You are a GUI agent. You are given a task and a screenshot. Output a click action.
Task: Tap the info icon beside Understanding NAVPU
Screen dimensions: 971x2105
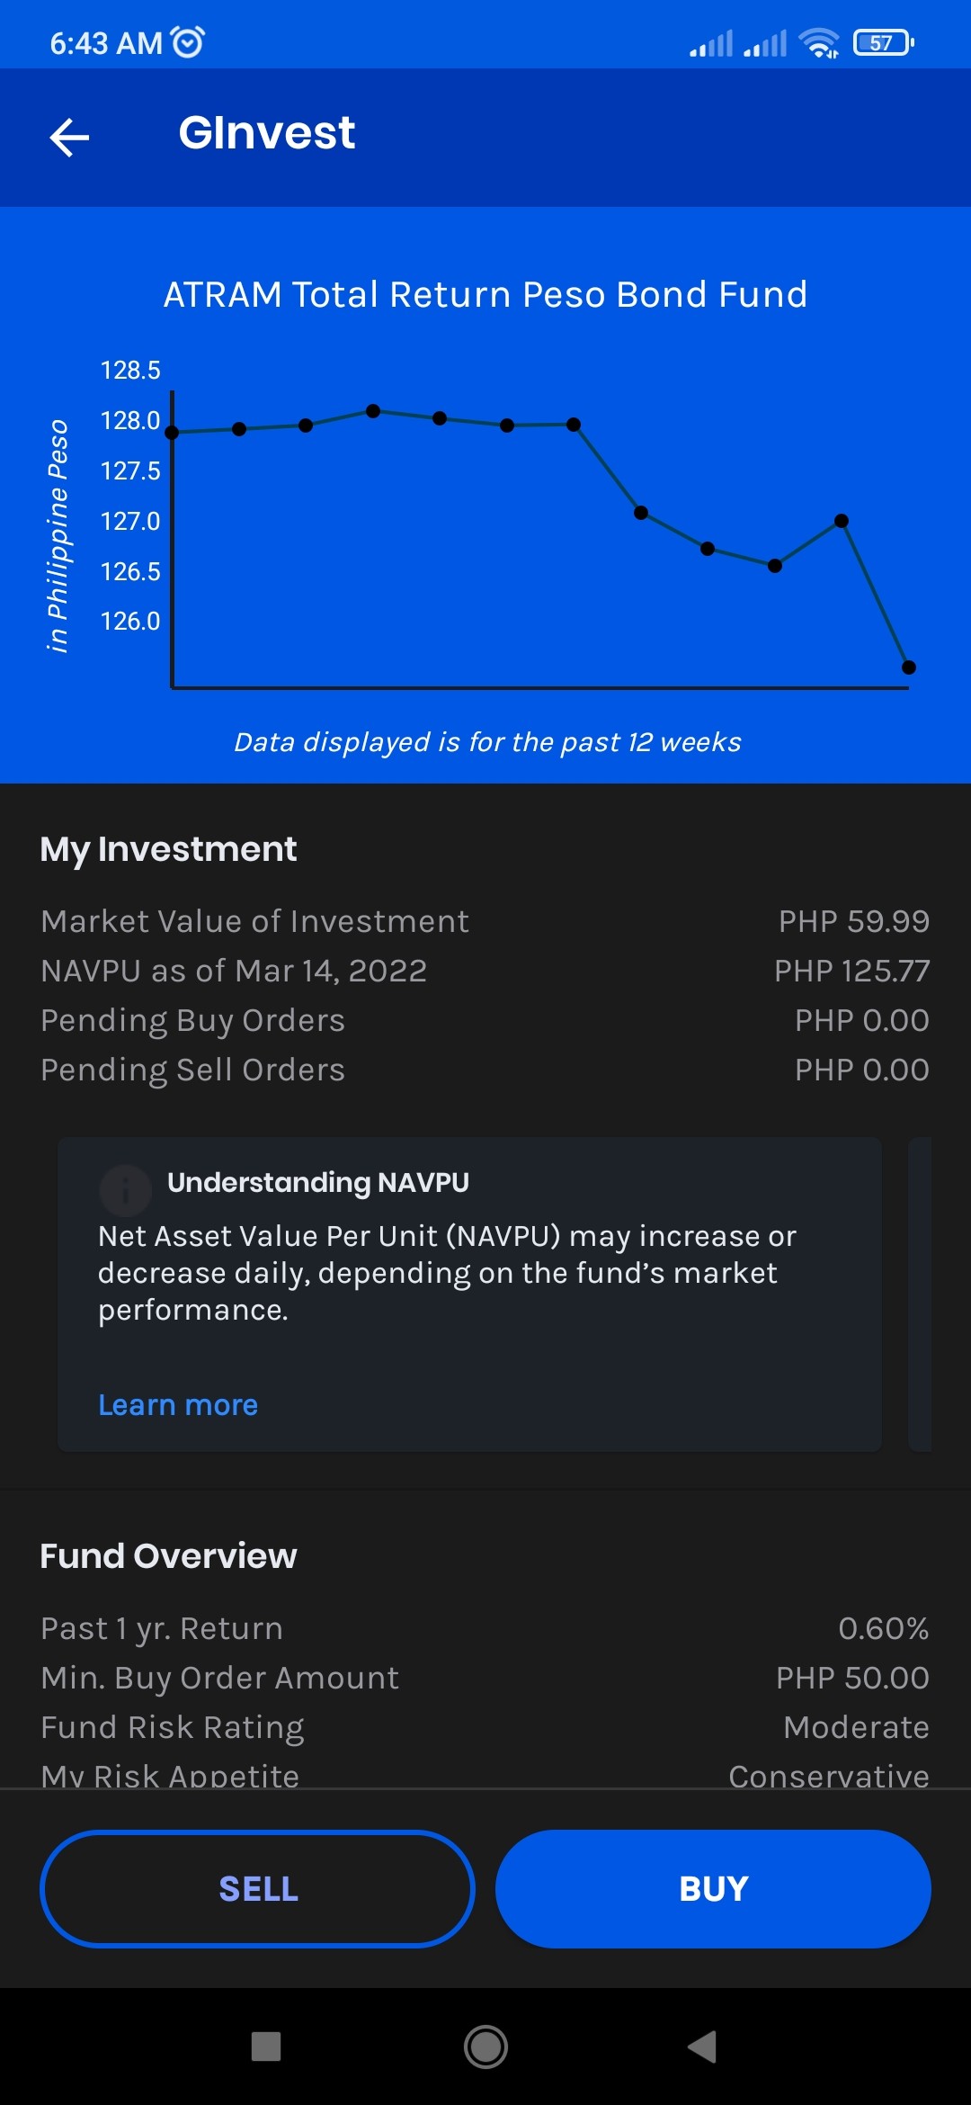pyautogui.click(x=125, y=1191)
